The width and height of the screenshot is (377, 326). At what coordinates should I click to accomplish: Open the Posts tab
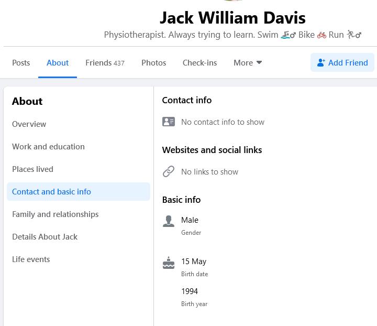[21, 62]
